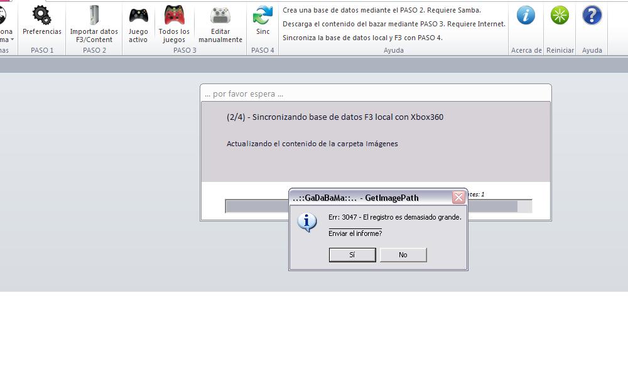Click the blue info icon in dialog

point(307,222)
